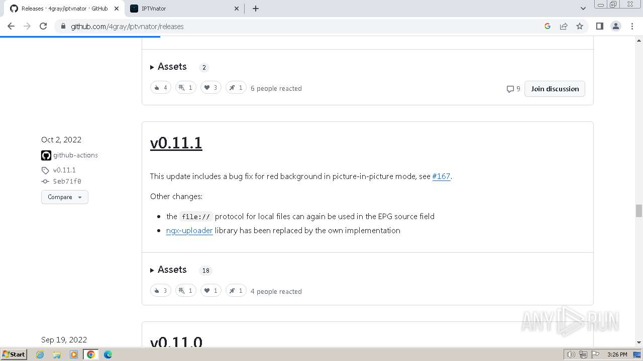Click the tag icon beside v0.11.1
This screenshot has width=643, height=361.
(45, 170)
